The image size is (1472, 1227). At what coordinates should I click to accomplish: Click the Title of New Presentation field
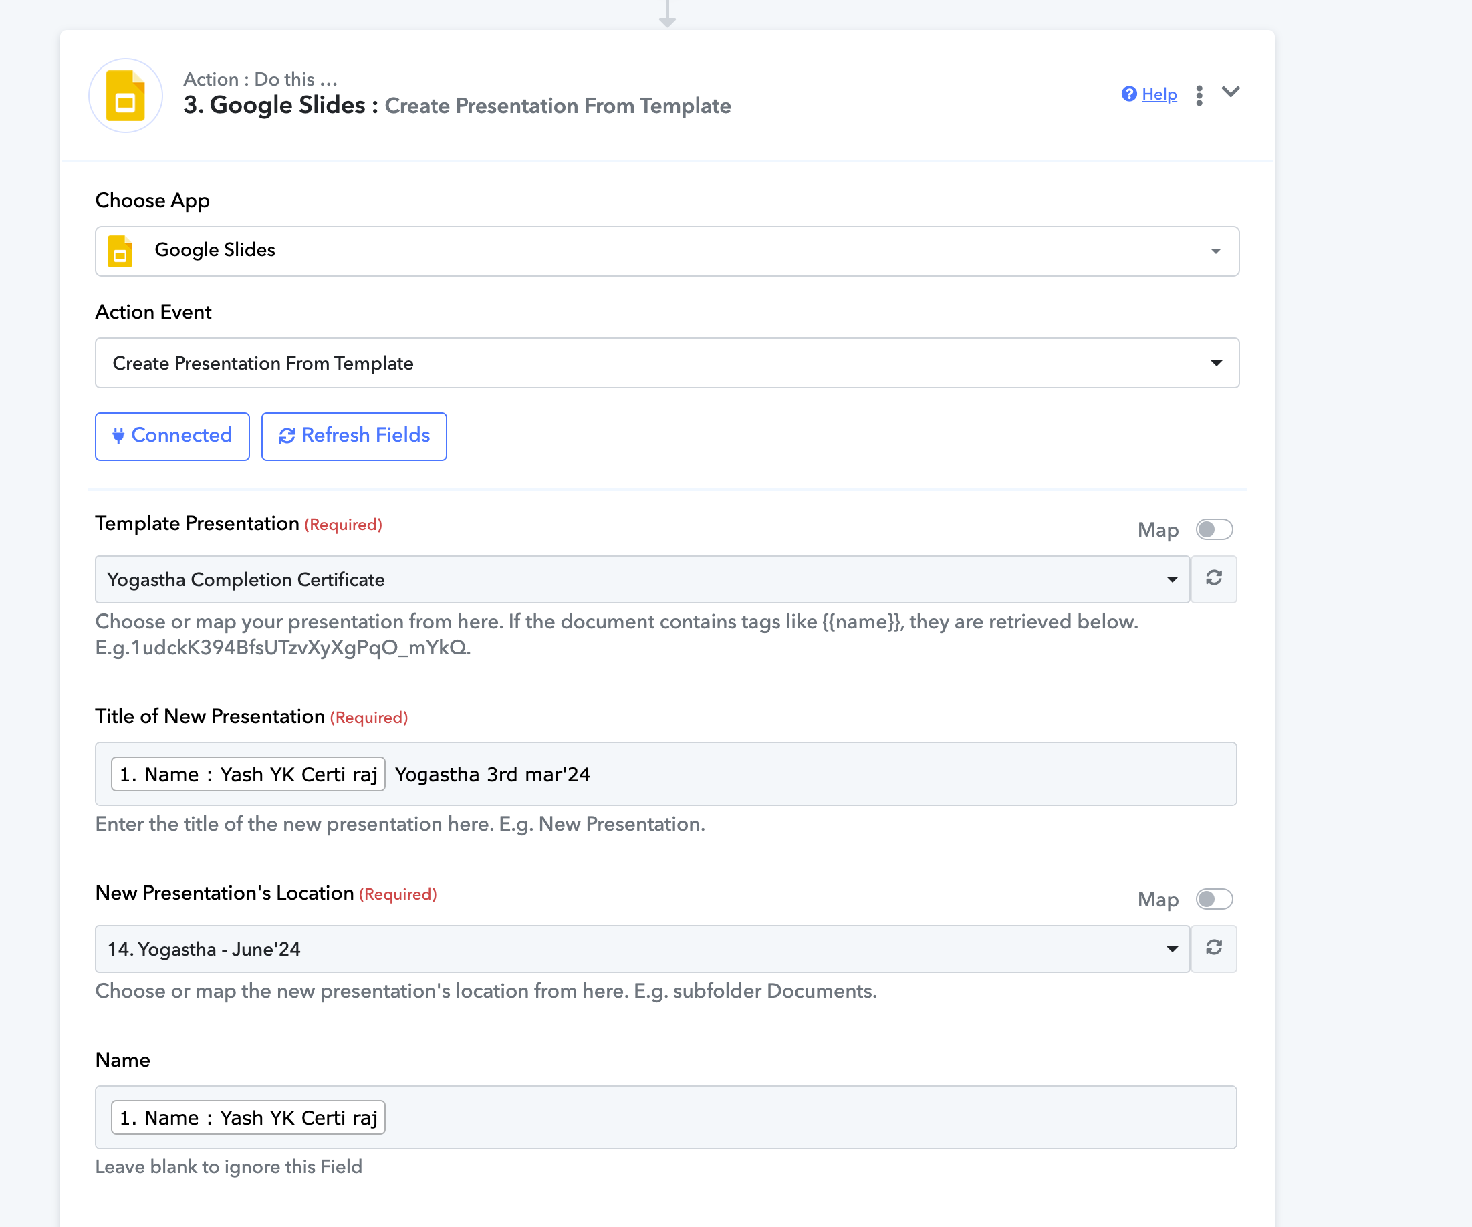point(666,774)
